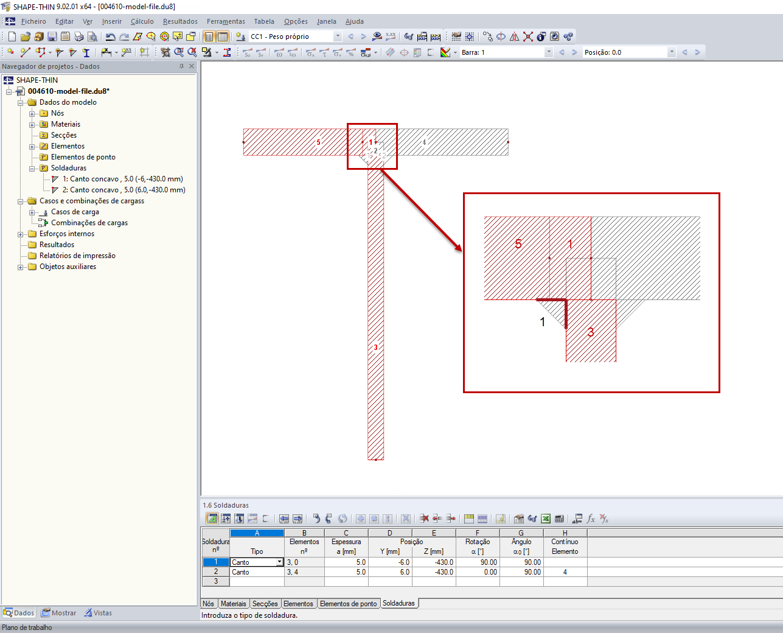
Task: Select Combinações de cargas tree item
Action: click(89, 223)
